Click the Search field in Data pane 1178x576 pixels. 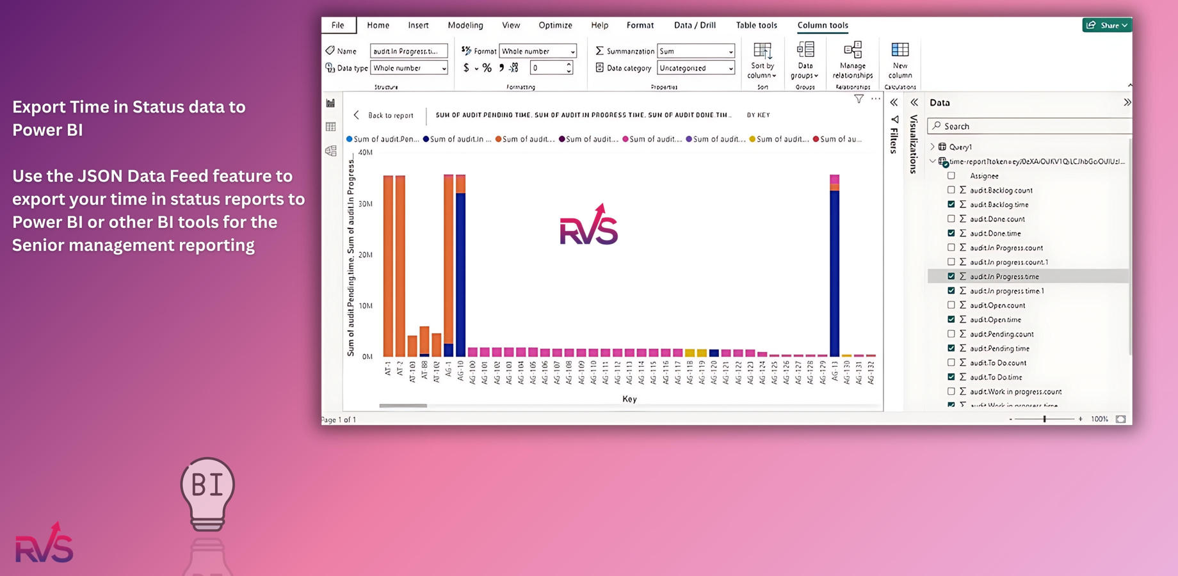pyautogui.click(x=1029, y=126)
